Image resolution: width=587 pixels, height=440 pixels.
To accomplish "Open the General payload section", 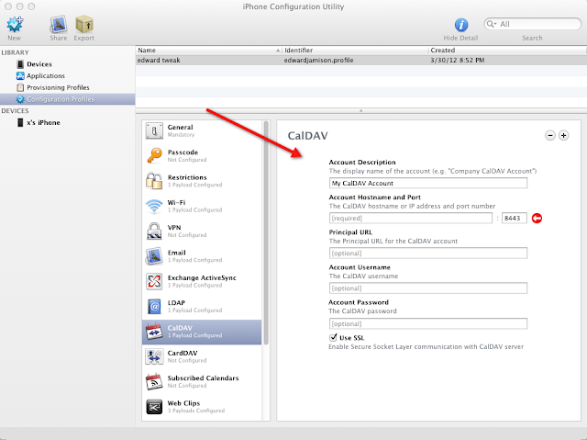I will coord(202,130).
